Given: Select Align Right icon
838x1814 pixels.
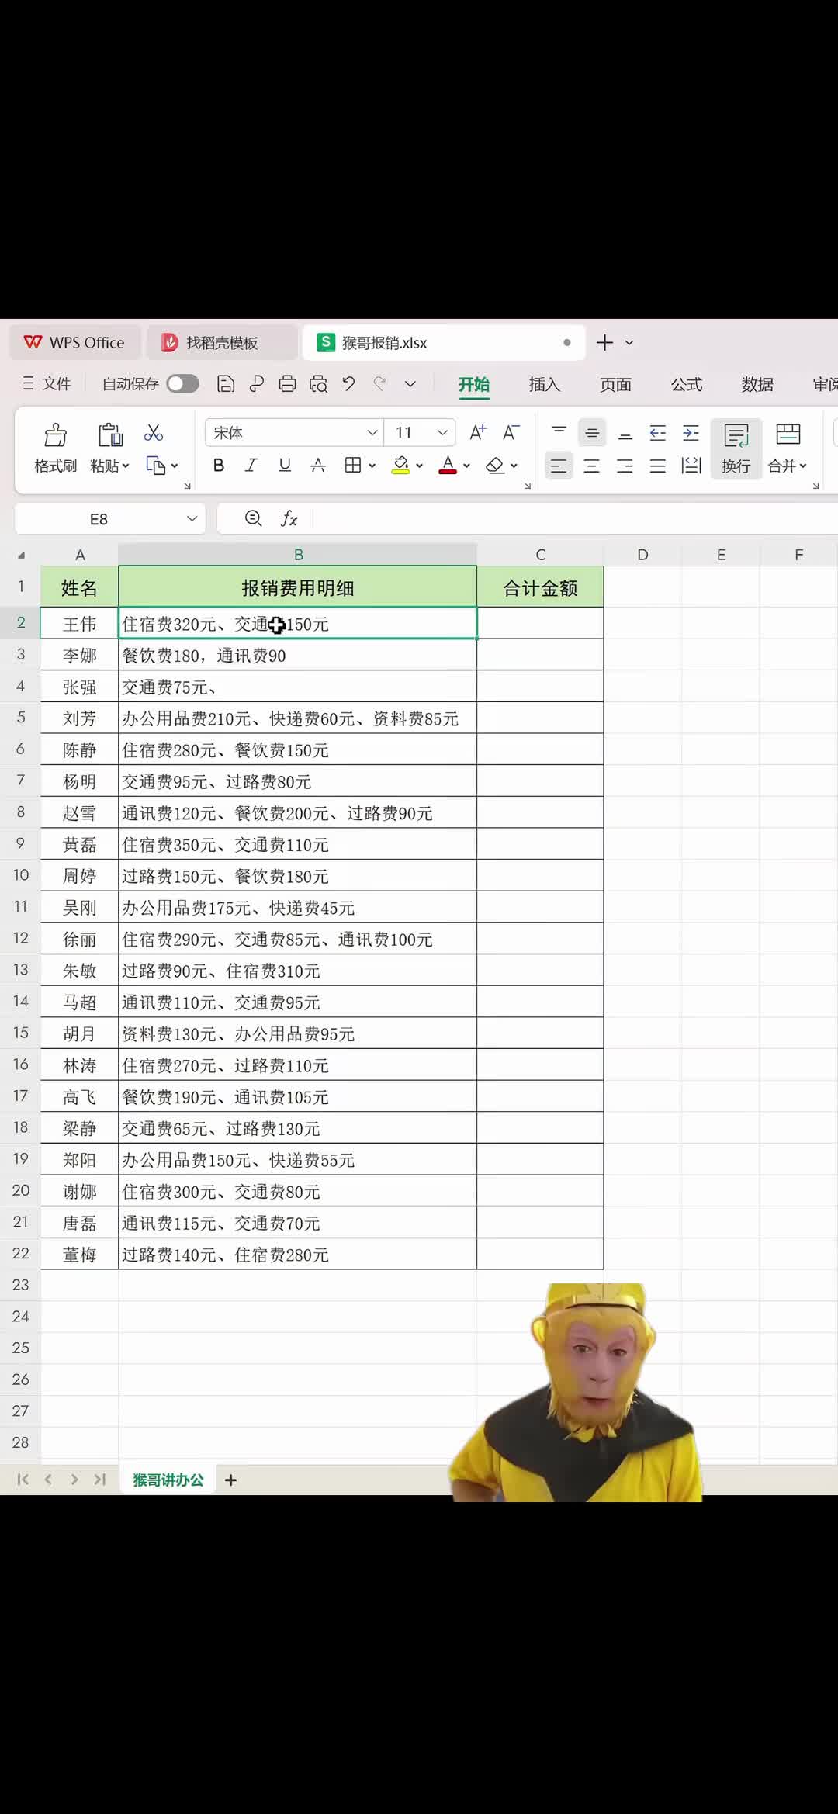Looking at the screenshot, I should coord(625,466).
